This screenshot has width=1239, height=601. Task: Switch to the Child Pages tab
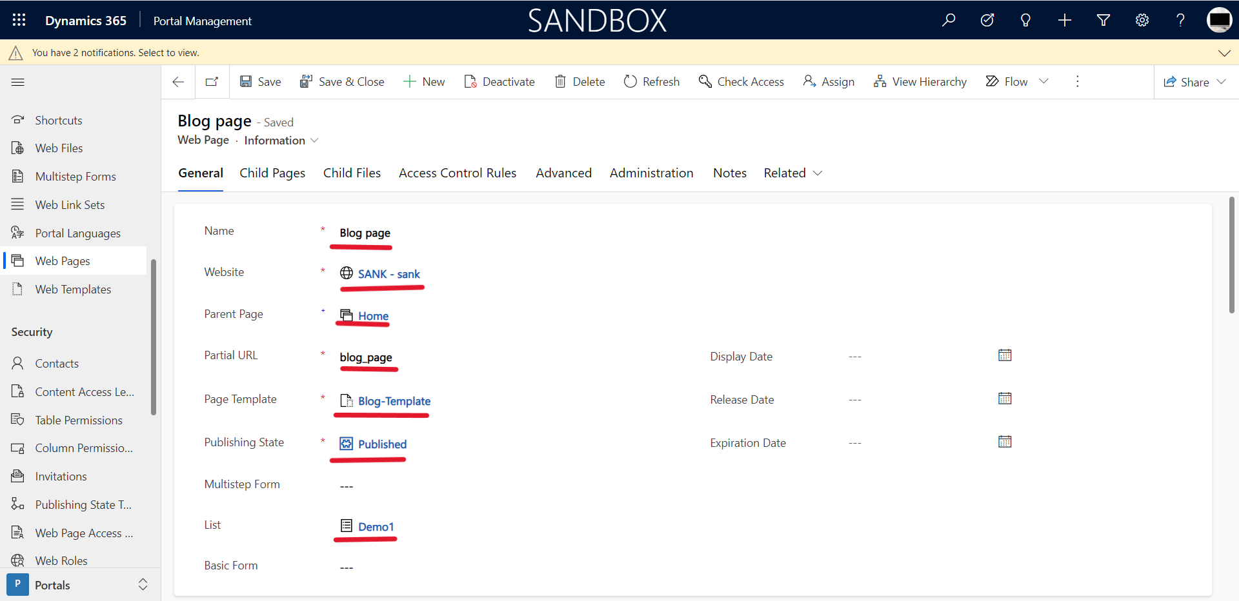click(x=272, y=173)
